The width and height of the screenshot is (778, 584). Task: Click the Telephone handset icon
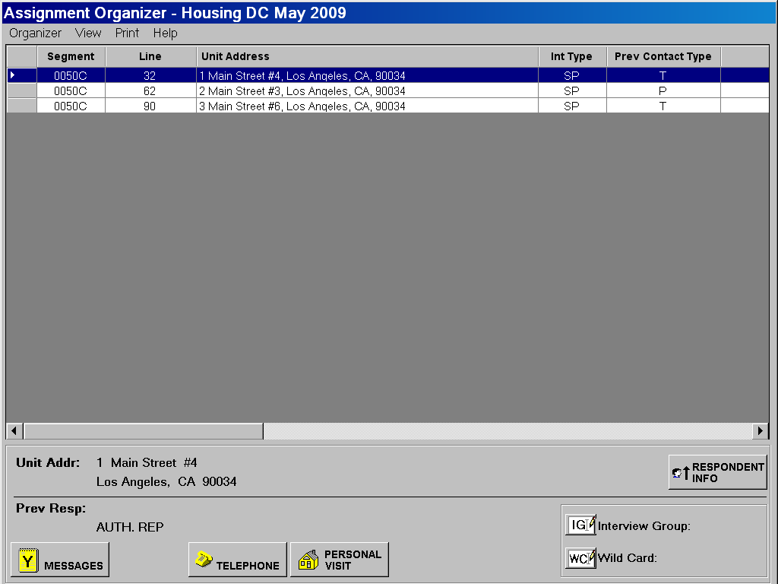point(204,559)
